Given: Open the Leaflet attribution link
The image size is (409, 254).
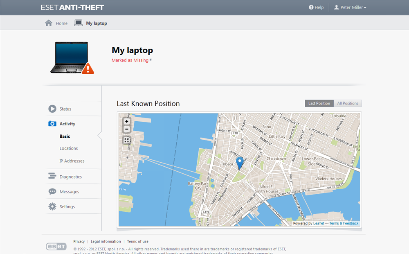Looking at the screenshot, I should [x=319, y=223].
